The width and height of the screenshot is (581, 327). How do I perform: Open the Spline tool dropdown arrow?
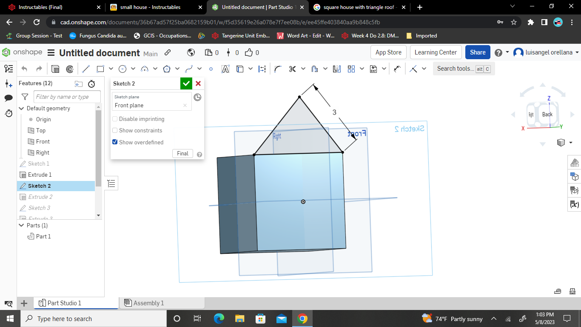pyautogui.click(x=199, y=68)
